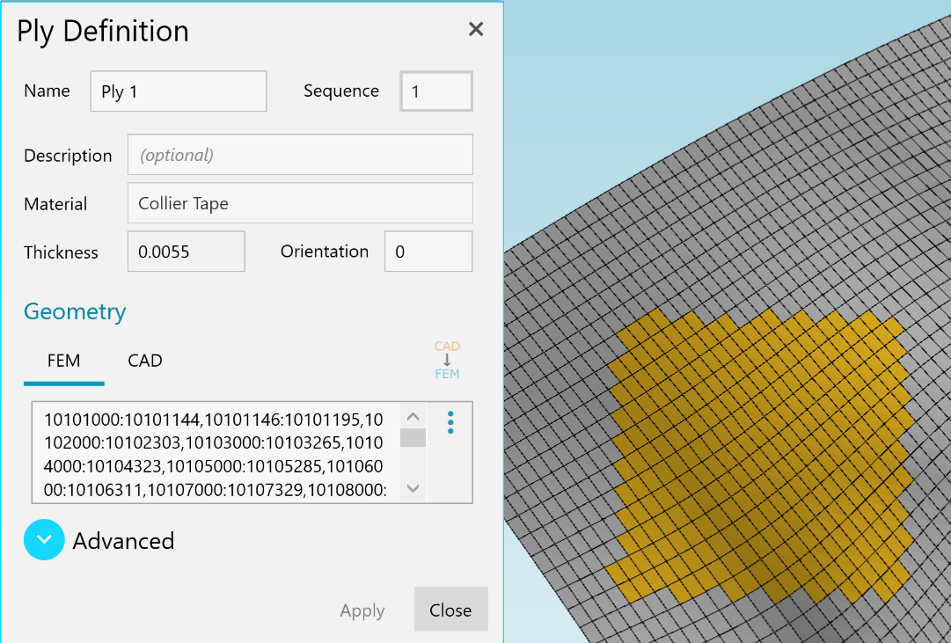This screenshot has height=643, width=951.
Task: Click the scrollbar thumb of element list
Action: point(413,437)
